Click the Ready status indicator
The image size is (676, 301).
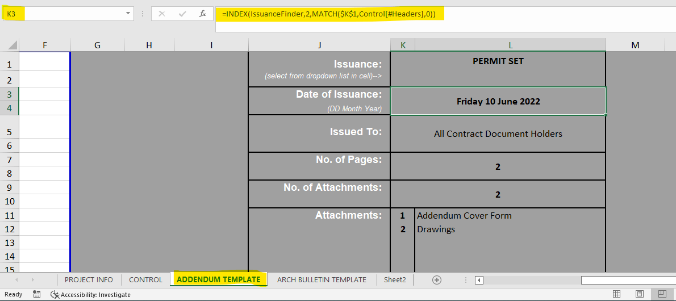click(x=14, y=295)
